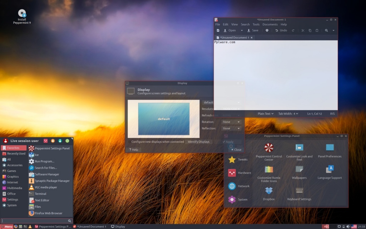Click the Identify Displays button
Viewport: 366px width, 229px height.
199,141
